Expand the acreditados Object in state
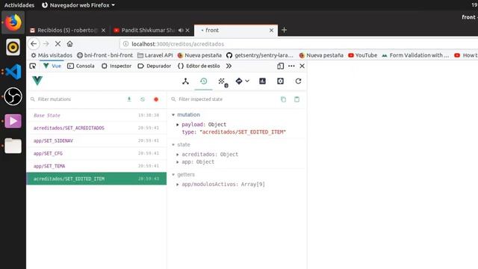The height and width of the screenshot is (269, 478). [x=178, y=155]
